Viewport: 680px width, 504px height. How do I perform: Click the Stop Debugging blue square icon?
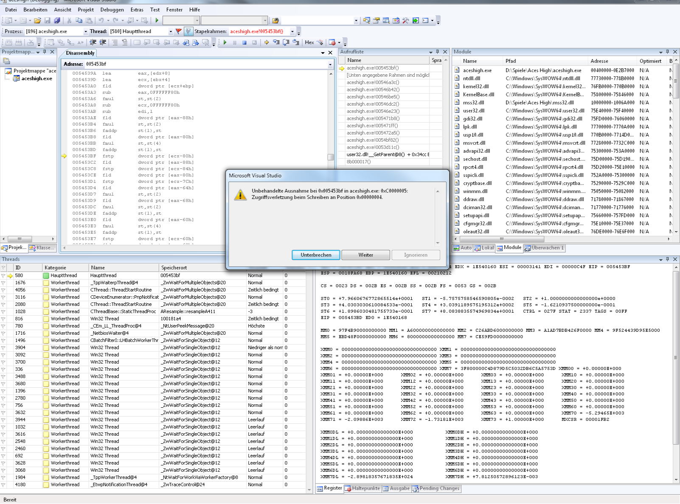[x=244, y=42]
